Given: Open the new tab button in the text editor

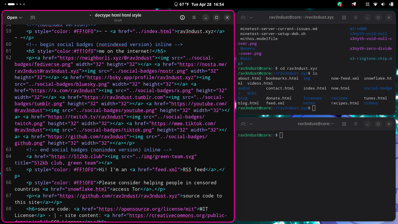Looking at the screenshot, I should 33,18.
